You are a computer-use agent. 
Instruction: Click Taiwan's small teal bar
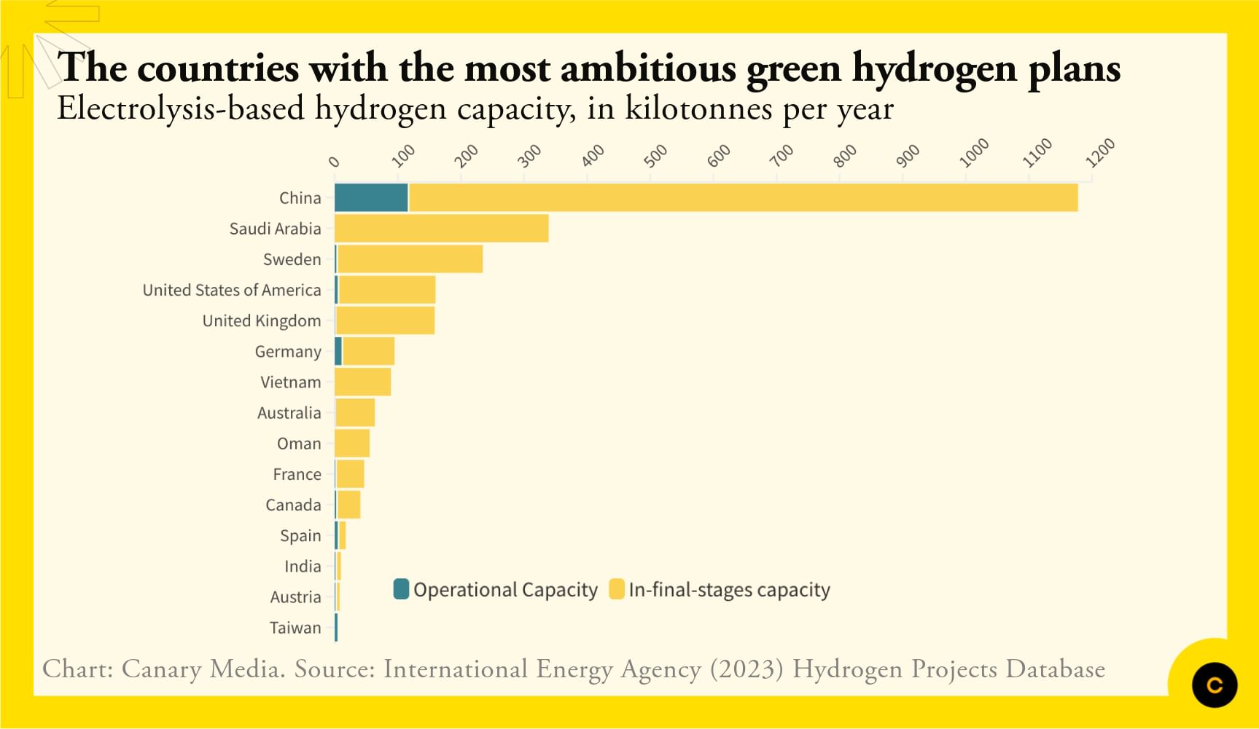[x=336, y=627]
